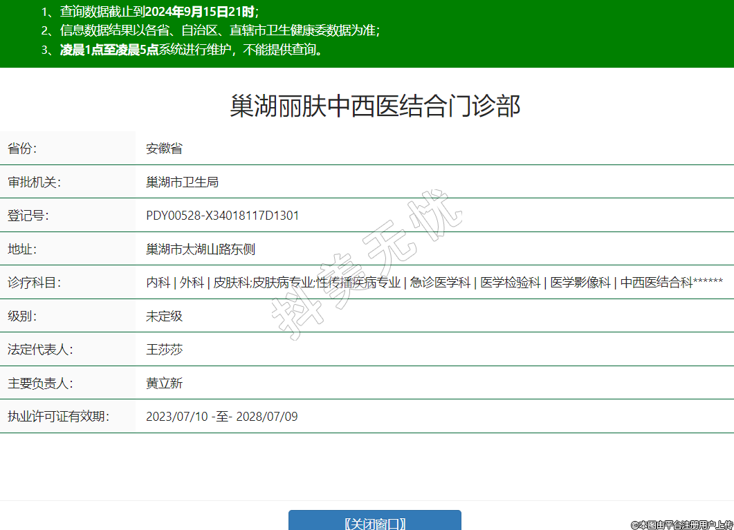734x530 pixels.
Task: Click the 法定代表人 row label
Action: [x=40, y=350]
